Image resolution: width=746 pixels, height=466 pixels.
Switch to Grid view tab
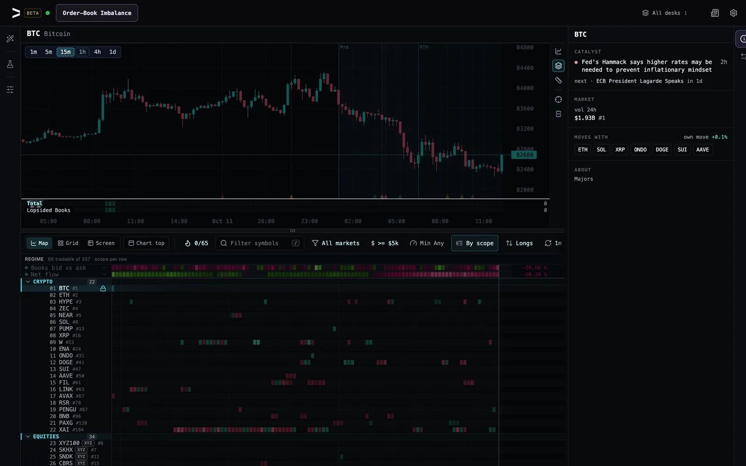point(68,243)
